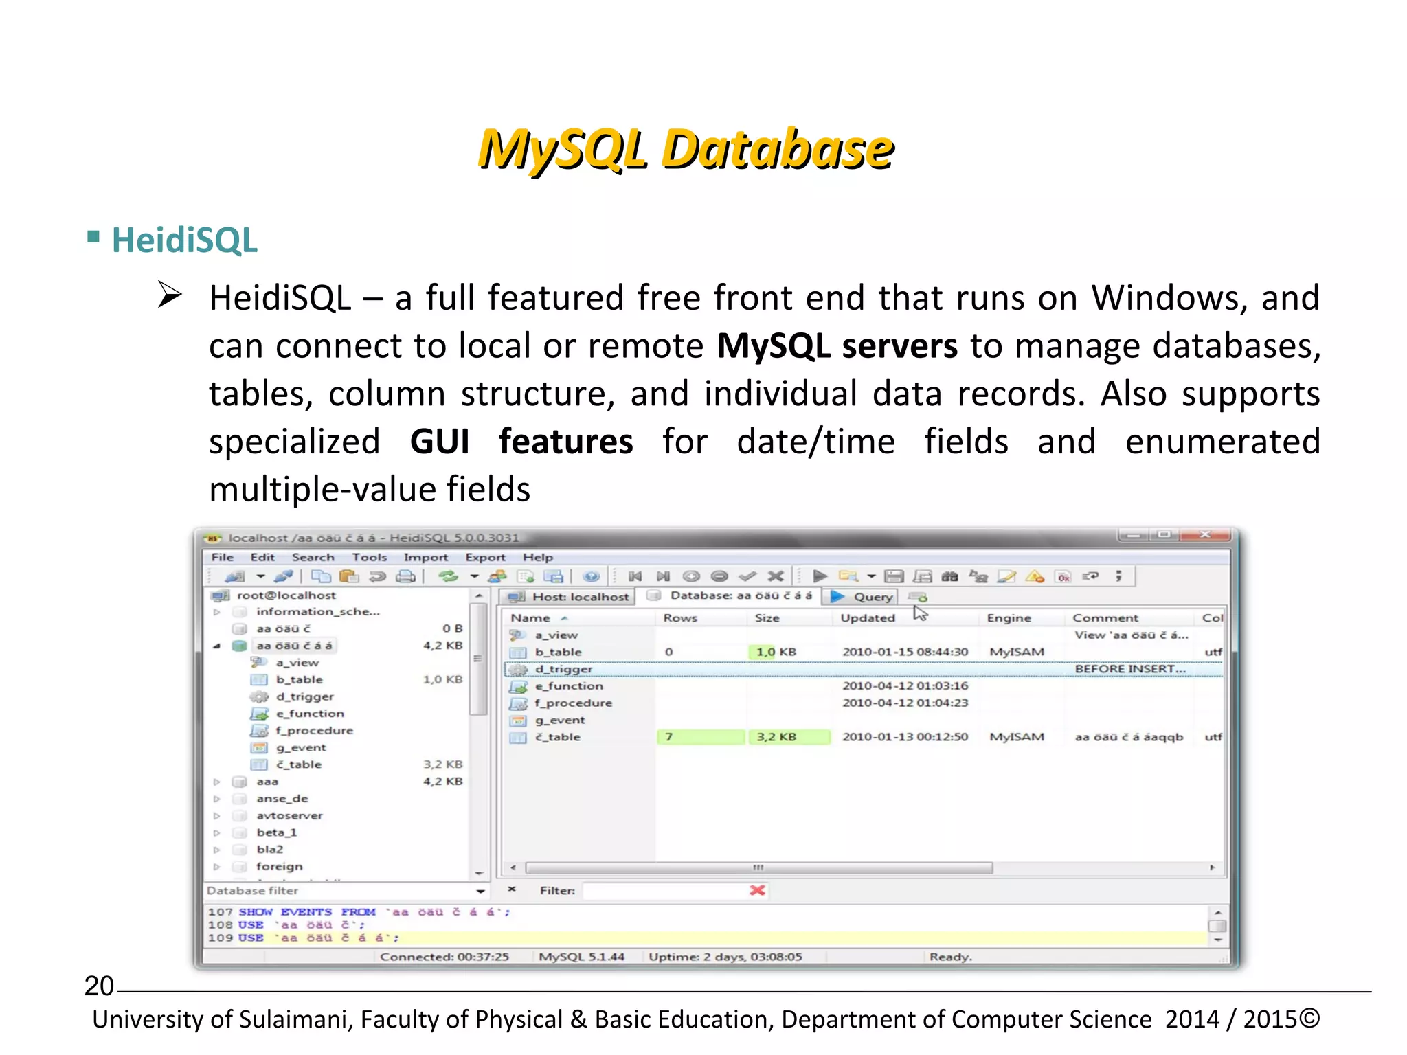Click the new query tab icon

(x=918, y=597)
